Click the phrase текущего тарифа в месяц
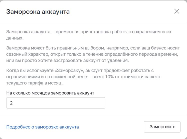 (34, 83)
